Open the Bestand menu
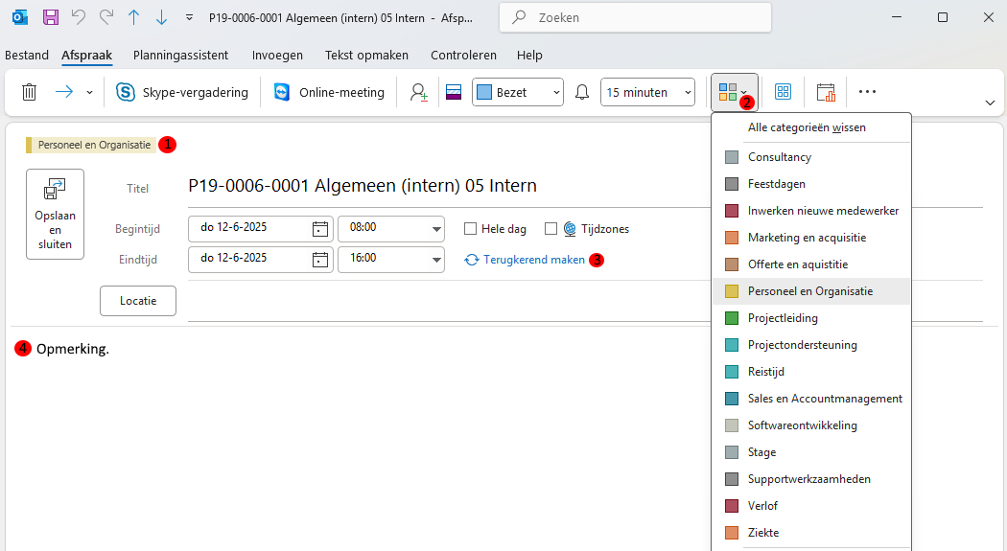 (26, 56)
